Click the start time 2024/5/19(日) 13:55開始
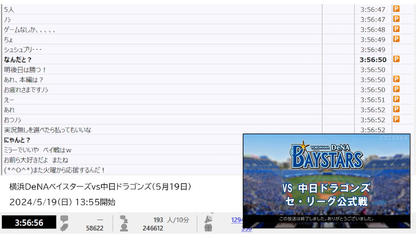The image size is (416, 234). point(62,202)
